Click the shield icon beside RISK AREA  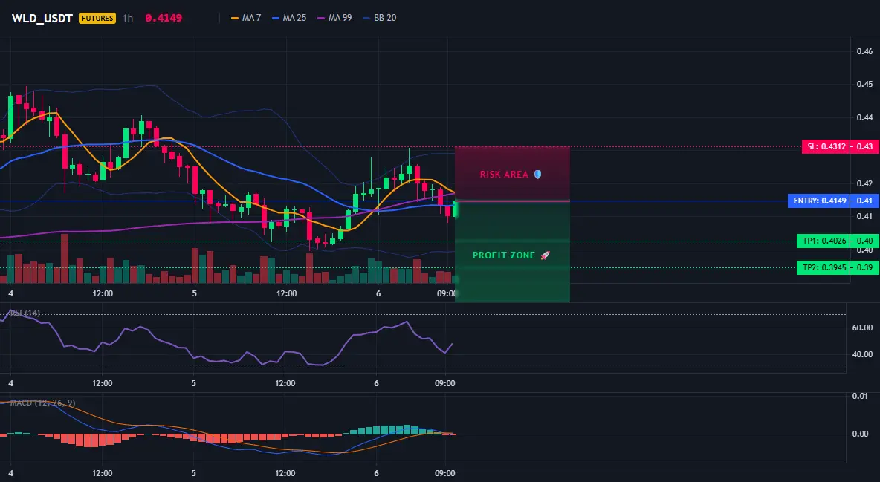pos(537,175)
